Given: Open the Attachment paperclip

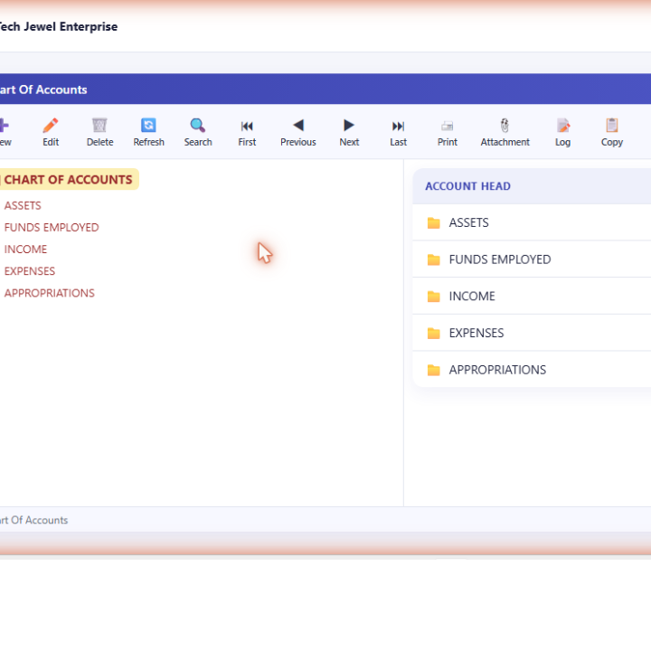Looking at the screenshot, I should coord(505,125).
